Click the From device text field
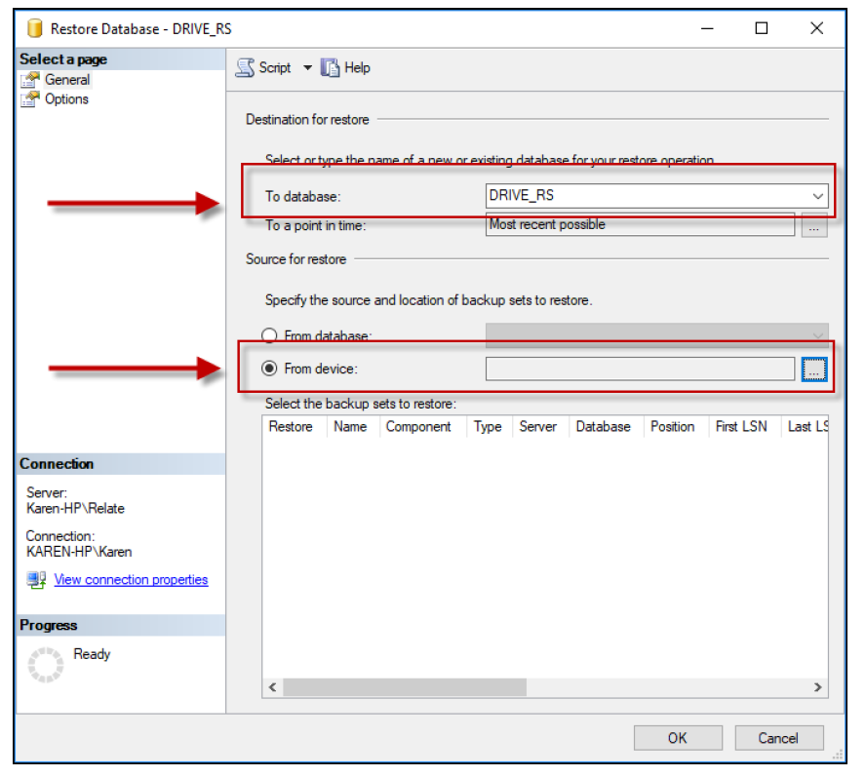 640,369
